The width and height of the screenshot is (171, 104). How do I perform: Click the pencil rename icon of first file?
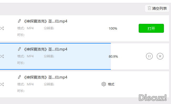point(19,21)
